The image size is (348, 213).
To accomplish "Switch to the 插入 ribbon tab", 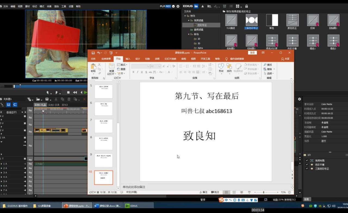I will [128, 58].
